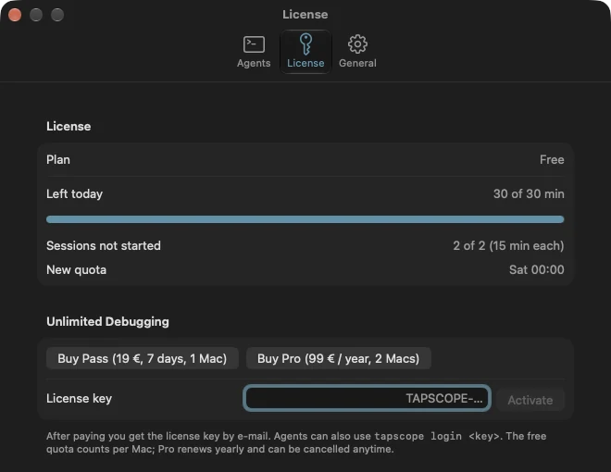Screen dimensions: 611x472
Task: Select the License key icon tab
Action: coord(305,52)
